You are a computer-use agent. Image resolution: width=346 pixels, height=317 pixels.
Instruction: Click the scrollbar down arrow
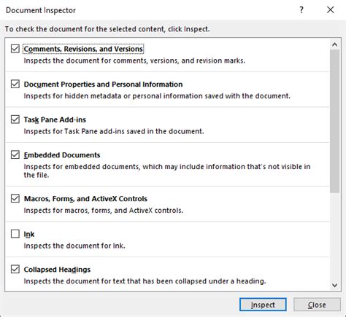pos(335,285)
